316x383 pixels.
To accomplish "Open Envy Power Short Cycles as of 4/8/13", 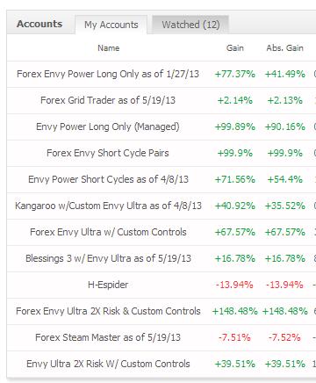I will tap(108, 179).
